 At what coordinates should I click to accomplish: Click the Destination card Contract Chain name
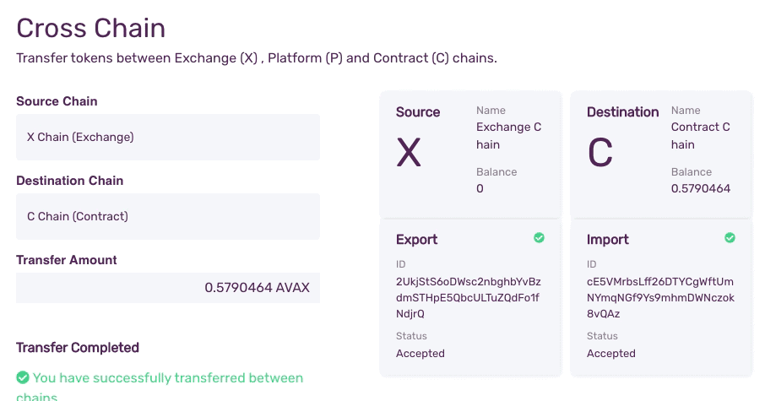pos(701,136)
